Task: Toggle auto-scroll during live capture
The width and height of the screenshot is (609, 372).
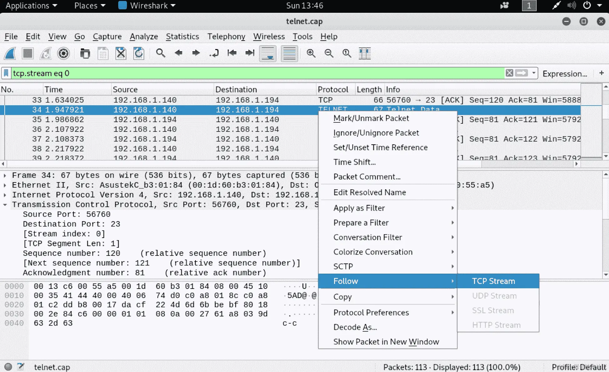Action: coord(268,53)
